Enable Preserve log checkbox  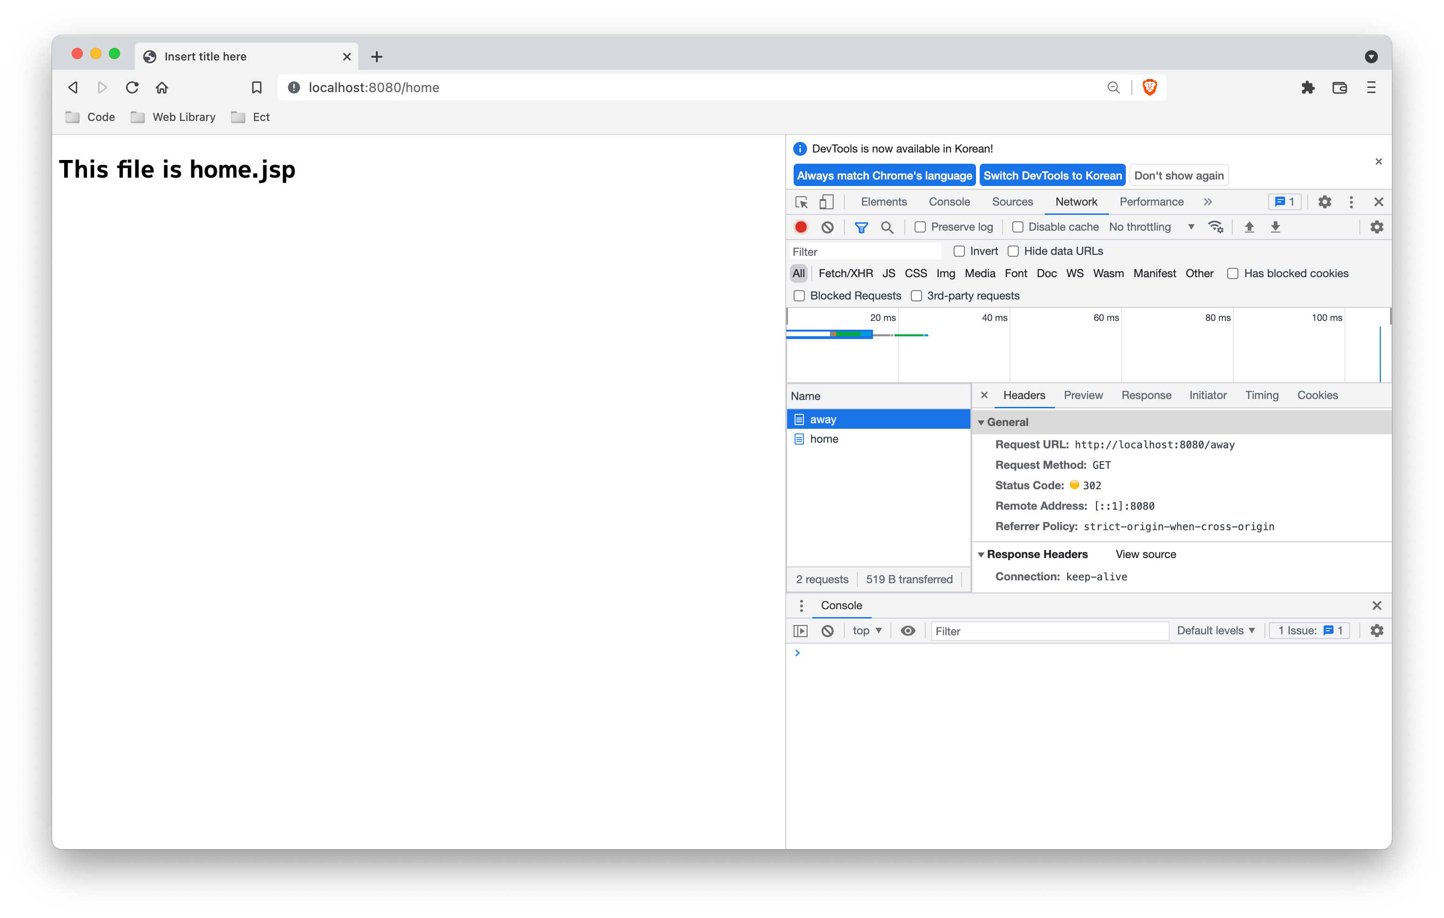pos(920,227)
